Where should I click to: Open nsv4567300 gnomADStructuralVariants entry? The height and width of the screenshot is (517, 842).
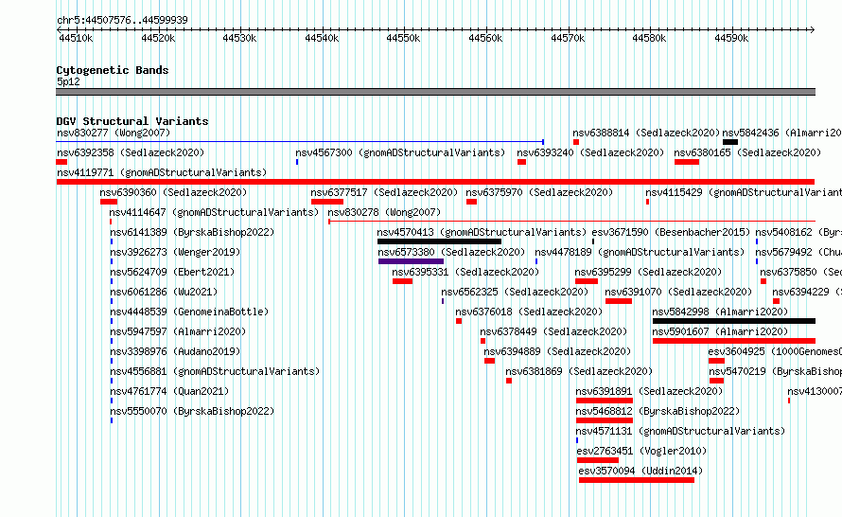(x=400, y=152)
